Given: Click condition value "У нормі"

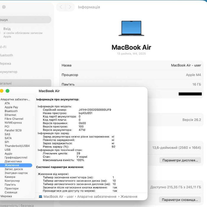Looking at the screenshot, I should click(82, 157).
